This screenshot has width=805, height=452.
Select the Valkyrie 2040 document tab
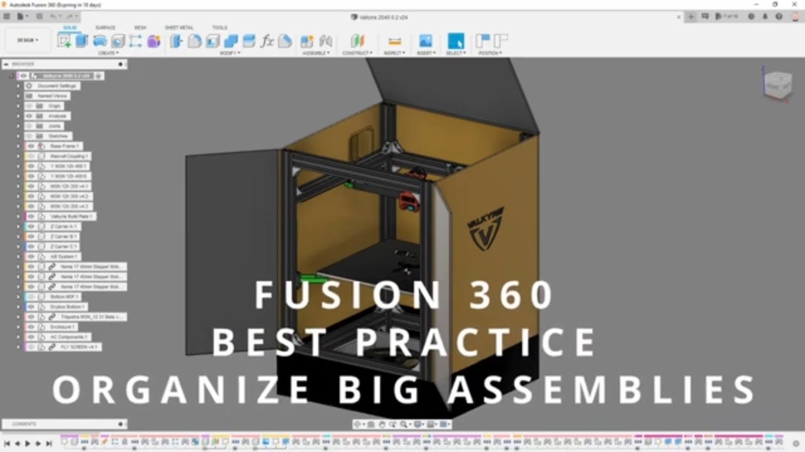[x=379, y=17]
